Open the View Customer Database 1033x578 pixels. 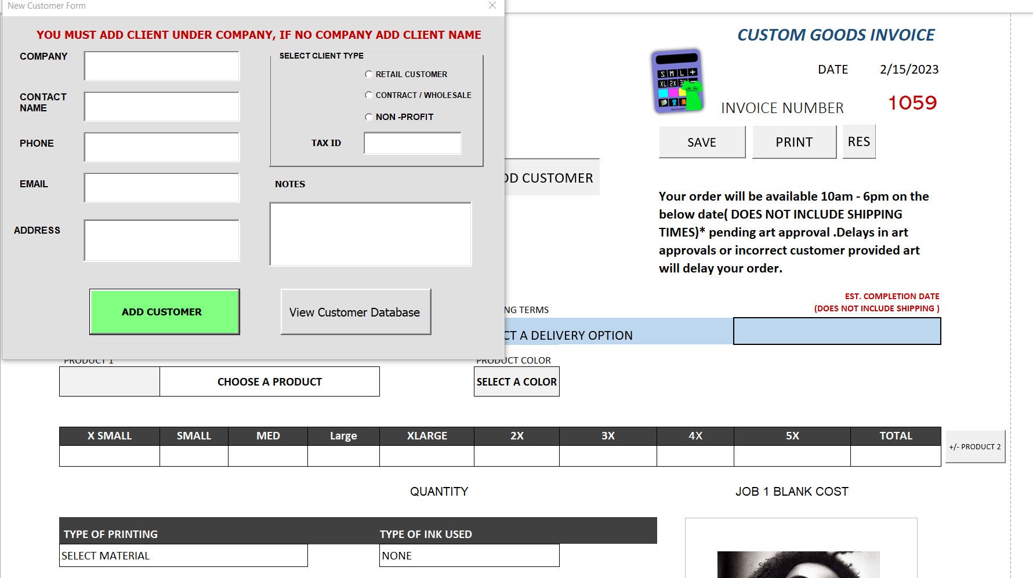click(355, 312)
